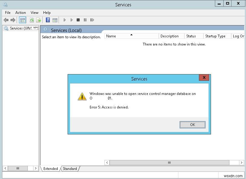Switch to the Standard tab

click(x=70, y=169)
